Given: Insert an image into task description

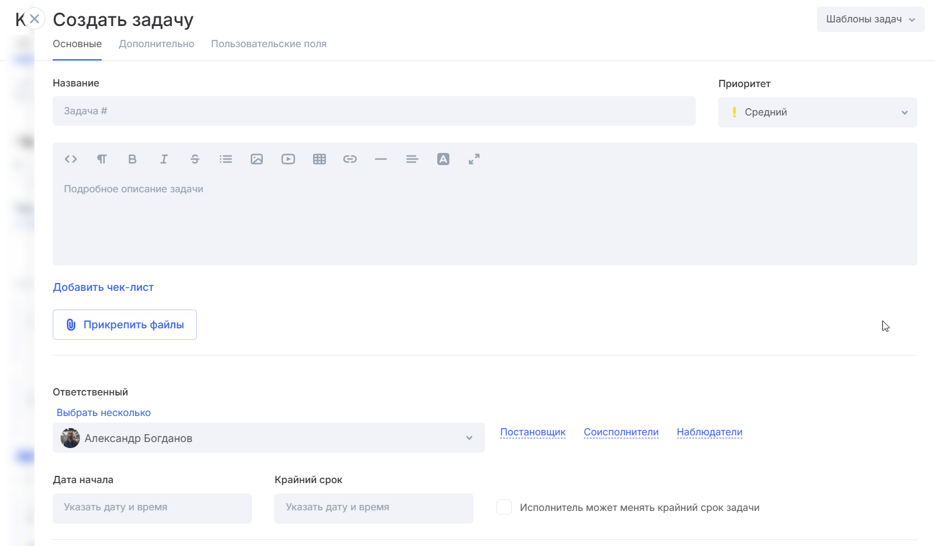Looking at the screenshot, I should pyautogui.click(x=257, y=159).
